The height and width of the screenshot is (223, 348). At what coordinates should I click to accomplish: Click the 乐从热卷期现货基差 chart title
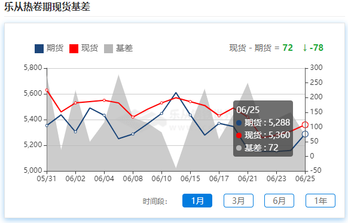[47, 7]
